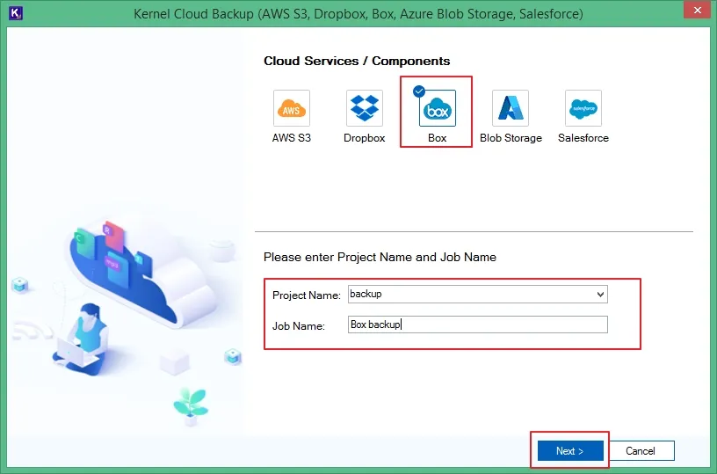717x474 pixels.
Task: Click the Dropbox label text
Action: [365, 138]
